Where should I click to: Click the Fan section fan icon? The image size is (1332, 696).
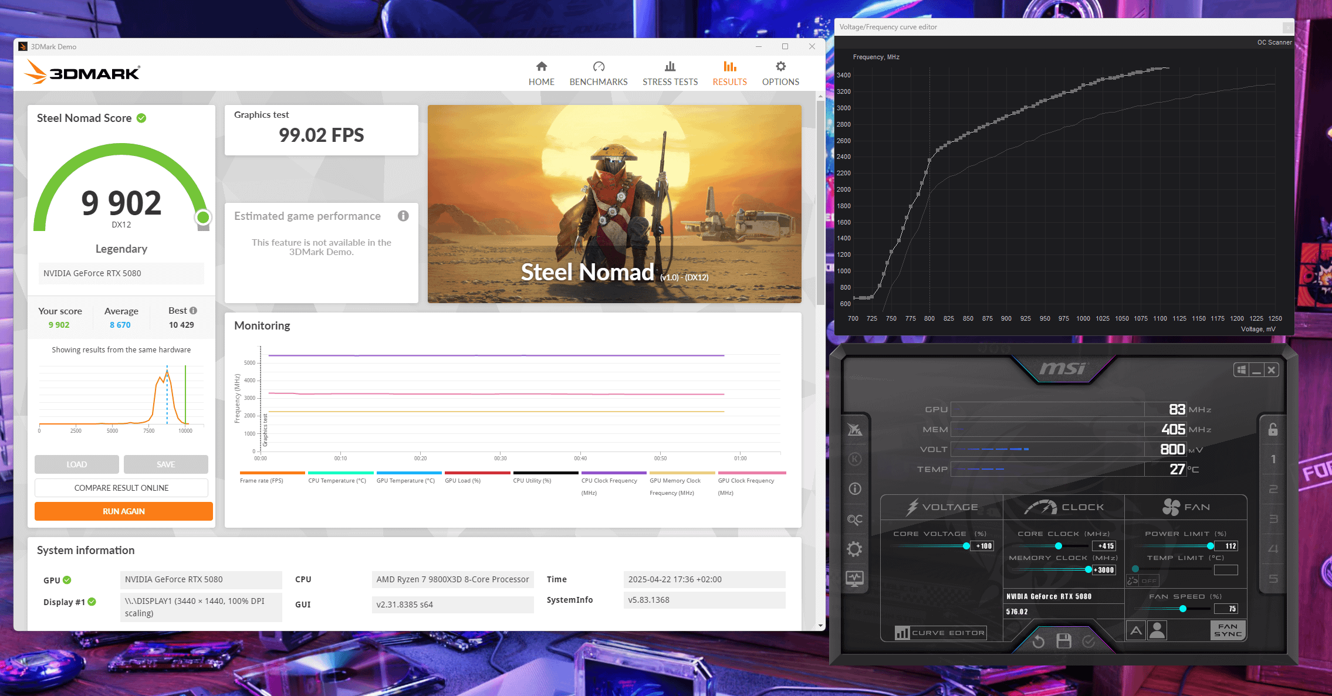point(1171,507)
